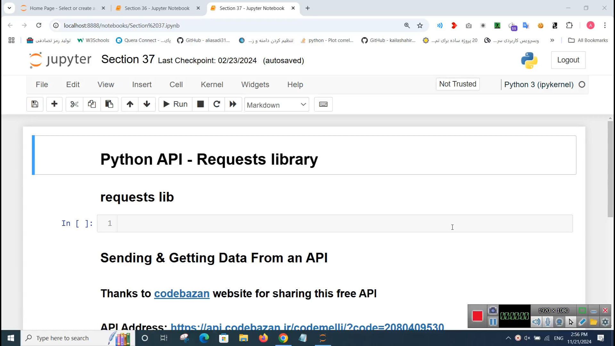
Task: Bookmark this page with star icon
Action: pyautogui.click(x=420, y=25)
